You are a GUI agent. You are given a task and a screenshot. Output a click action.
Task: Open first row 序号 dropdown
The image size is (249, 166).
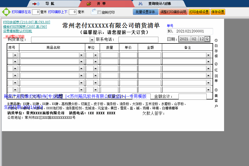pyautogui.click(x=15, y=55)
